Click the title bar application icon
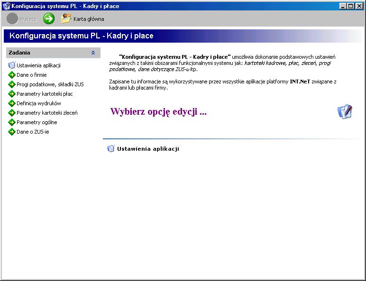366x281 pixels. click(x=6, y=6)
